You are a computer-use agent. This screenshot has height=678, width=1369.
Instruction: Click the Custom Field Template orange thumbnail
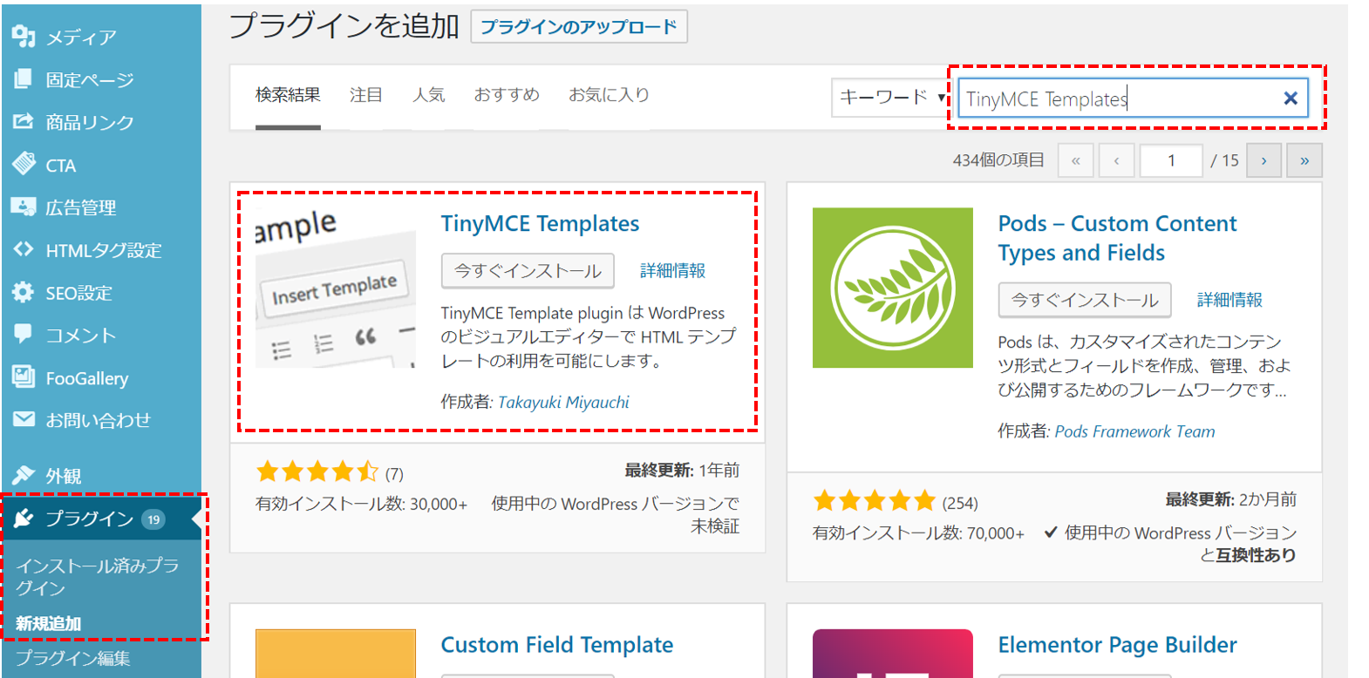click(336, 654)
